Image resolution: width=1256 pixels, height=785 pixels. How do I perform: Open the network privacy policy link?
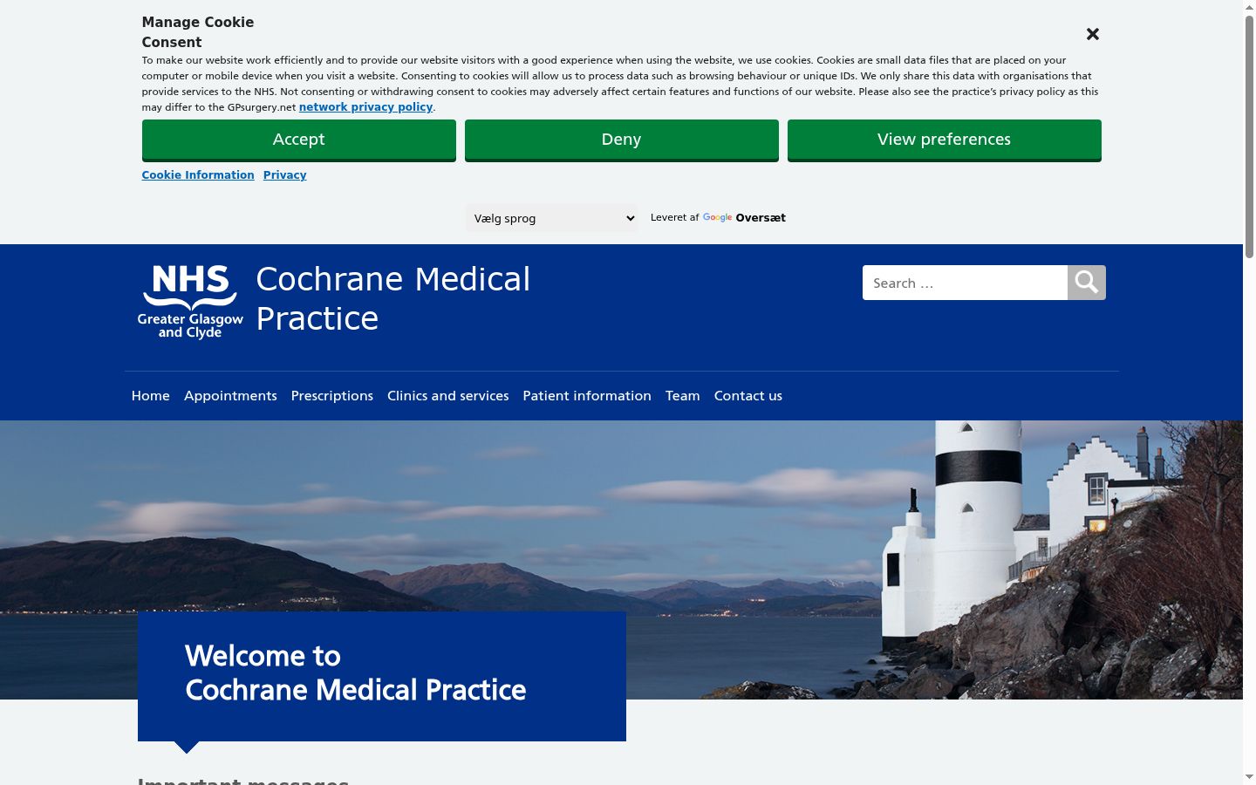(366, 107)
